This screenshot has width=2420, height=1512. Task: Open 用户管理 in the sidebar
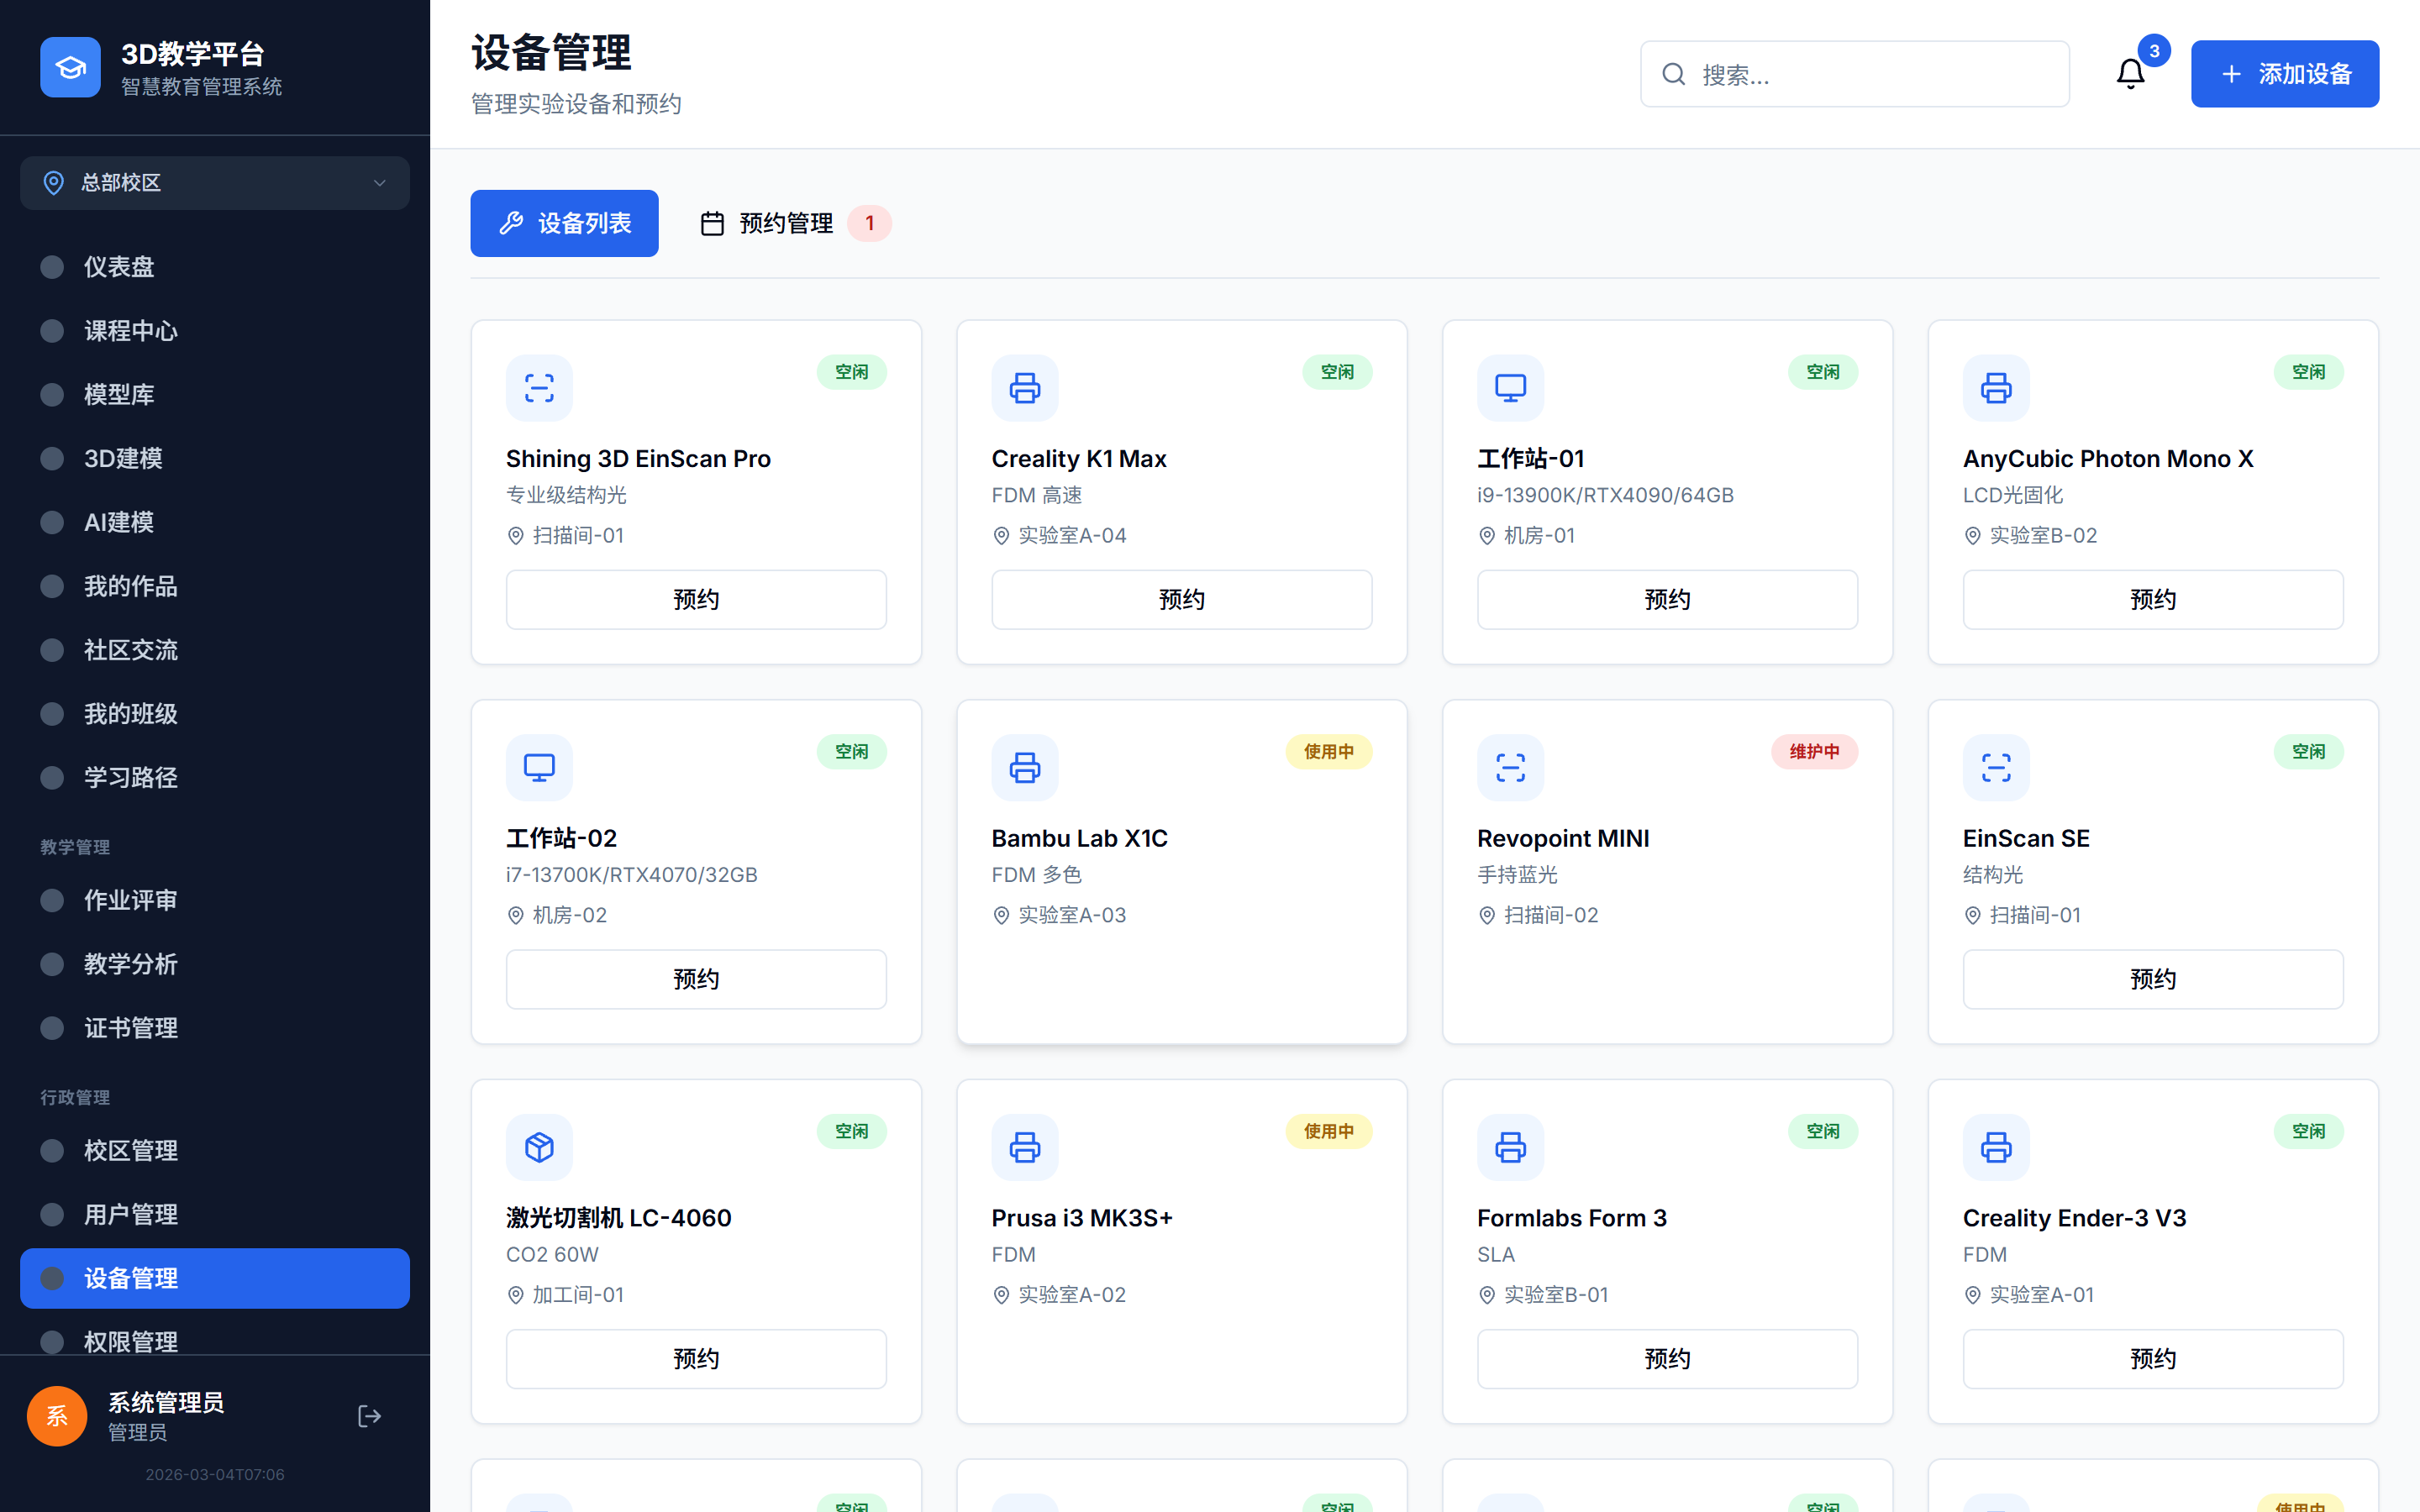[131, 1214]
